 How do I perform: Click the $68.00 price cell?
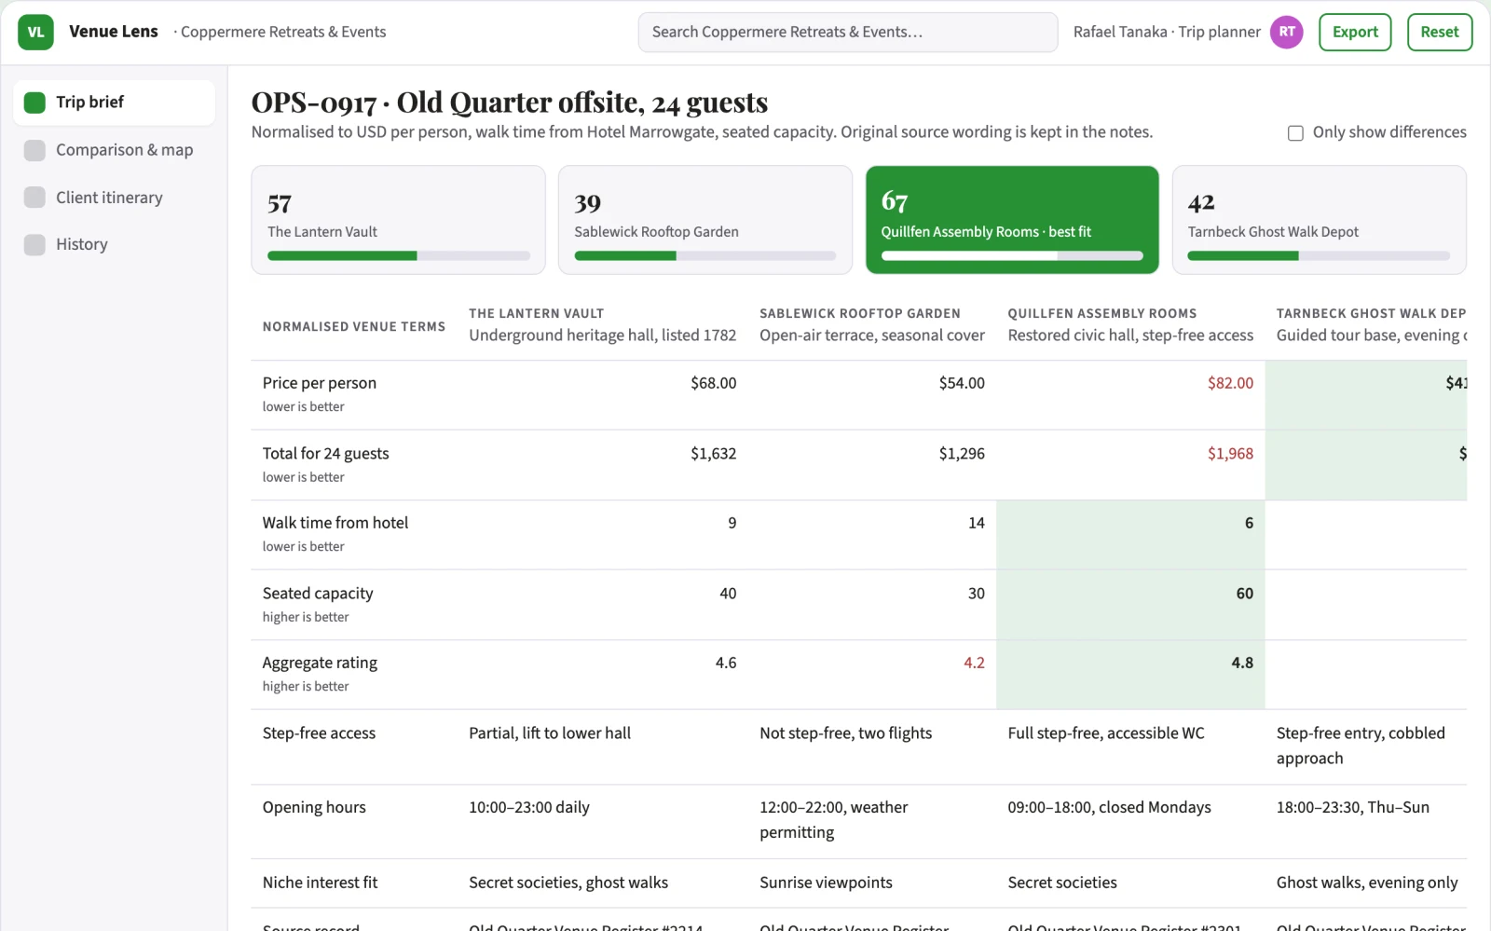(x=603, y=395)
